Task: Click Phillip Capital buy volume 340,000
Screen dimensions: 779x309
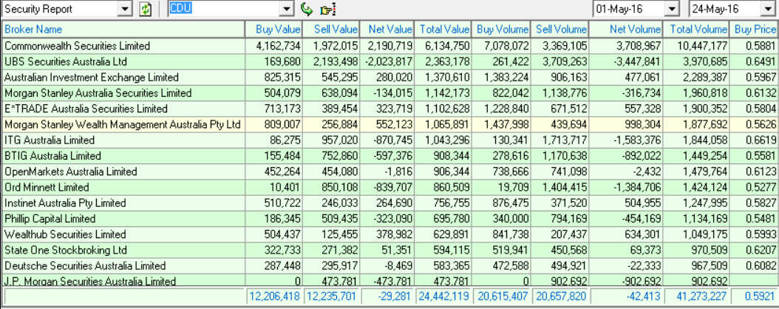Action: click(x=511, y=219)
